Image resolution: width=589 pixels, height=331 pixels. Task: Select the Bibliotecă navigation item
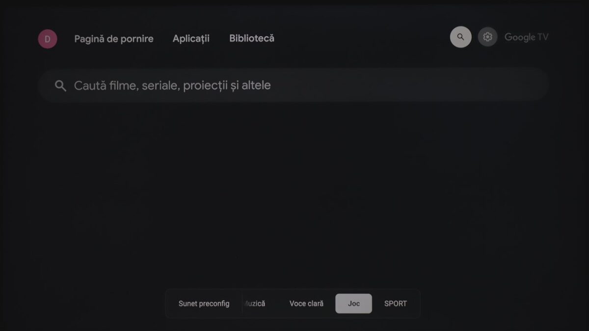click(x=252, y=38)
